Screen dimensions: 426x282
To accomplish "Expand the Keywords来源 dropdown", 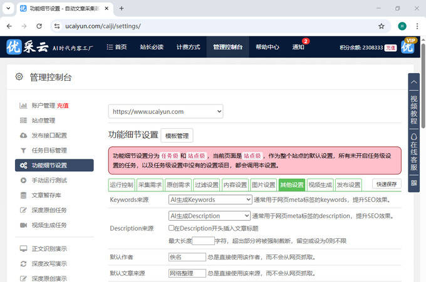I will pos(210,200).
